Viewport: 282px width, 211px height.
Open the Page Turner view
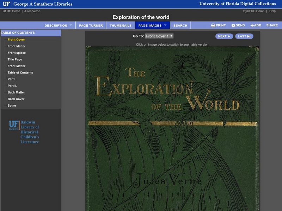tap(92, 25)
